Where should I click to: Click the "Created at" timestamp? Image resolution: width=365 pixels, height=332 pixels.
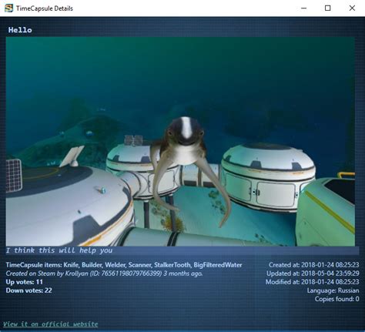[x=314, y=265]
